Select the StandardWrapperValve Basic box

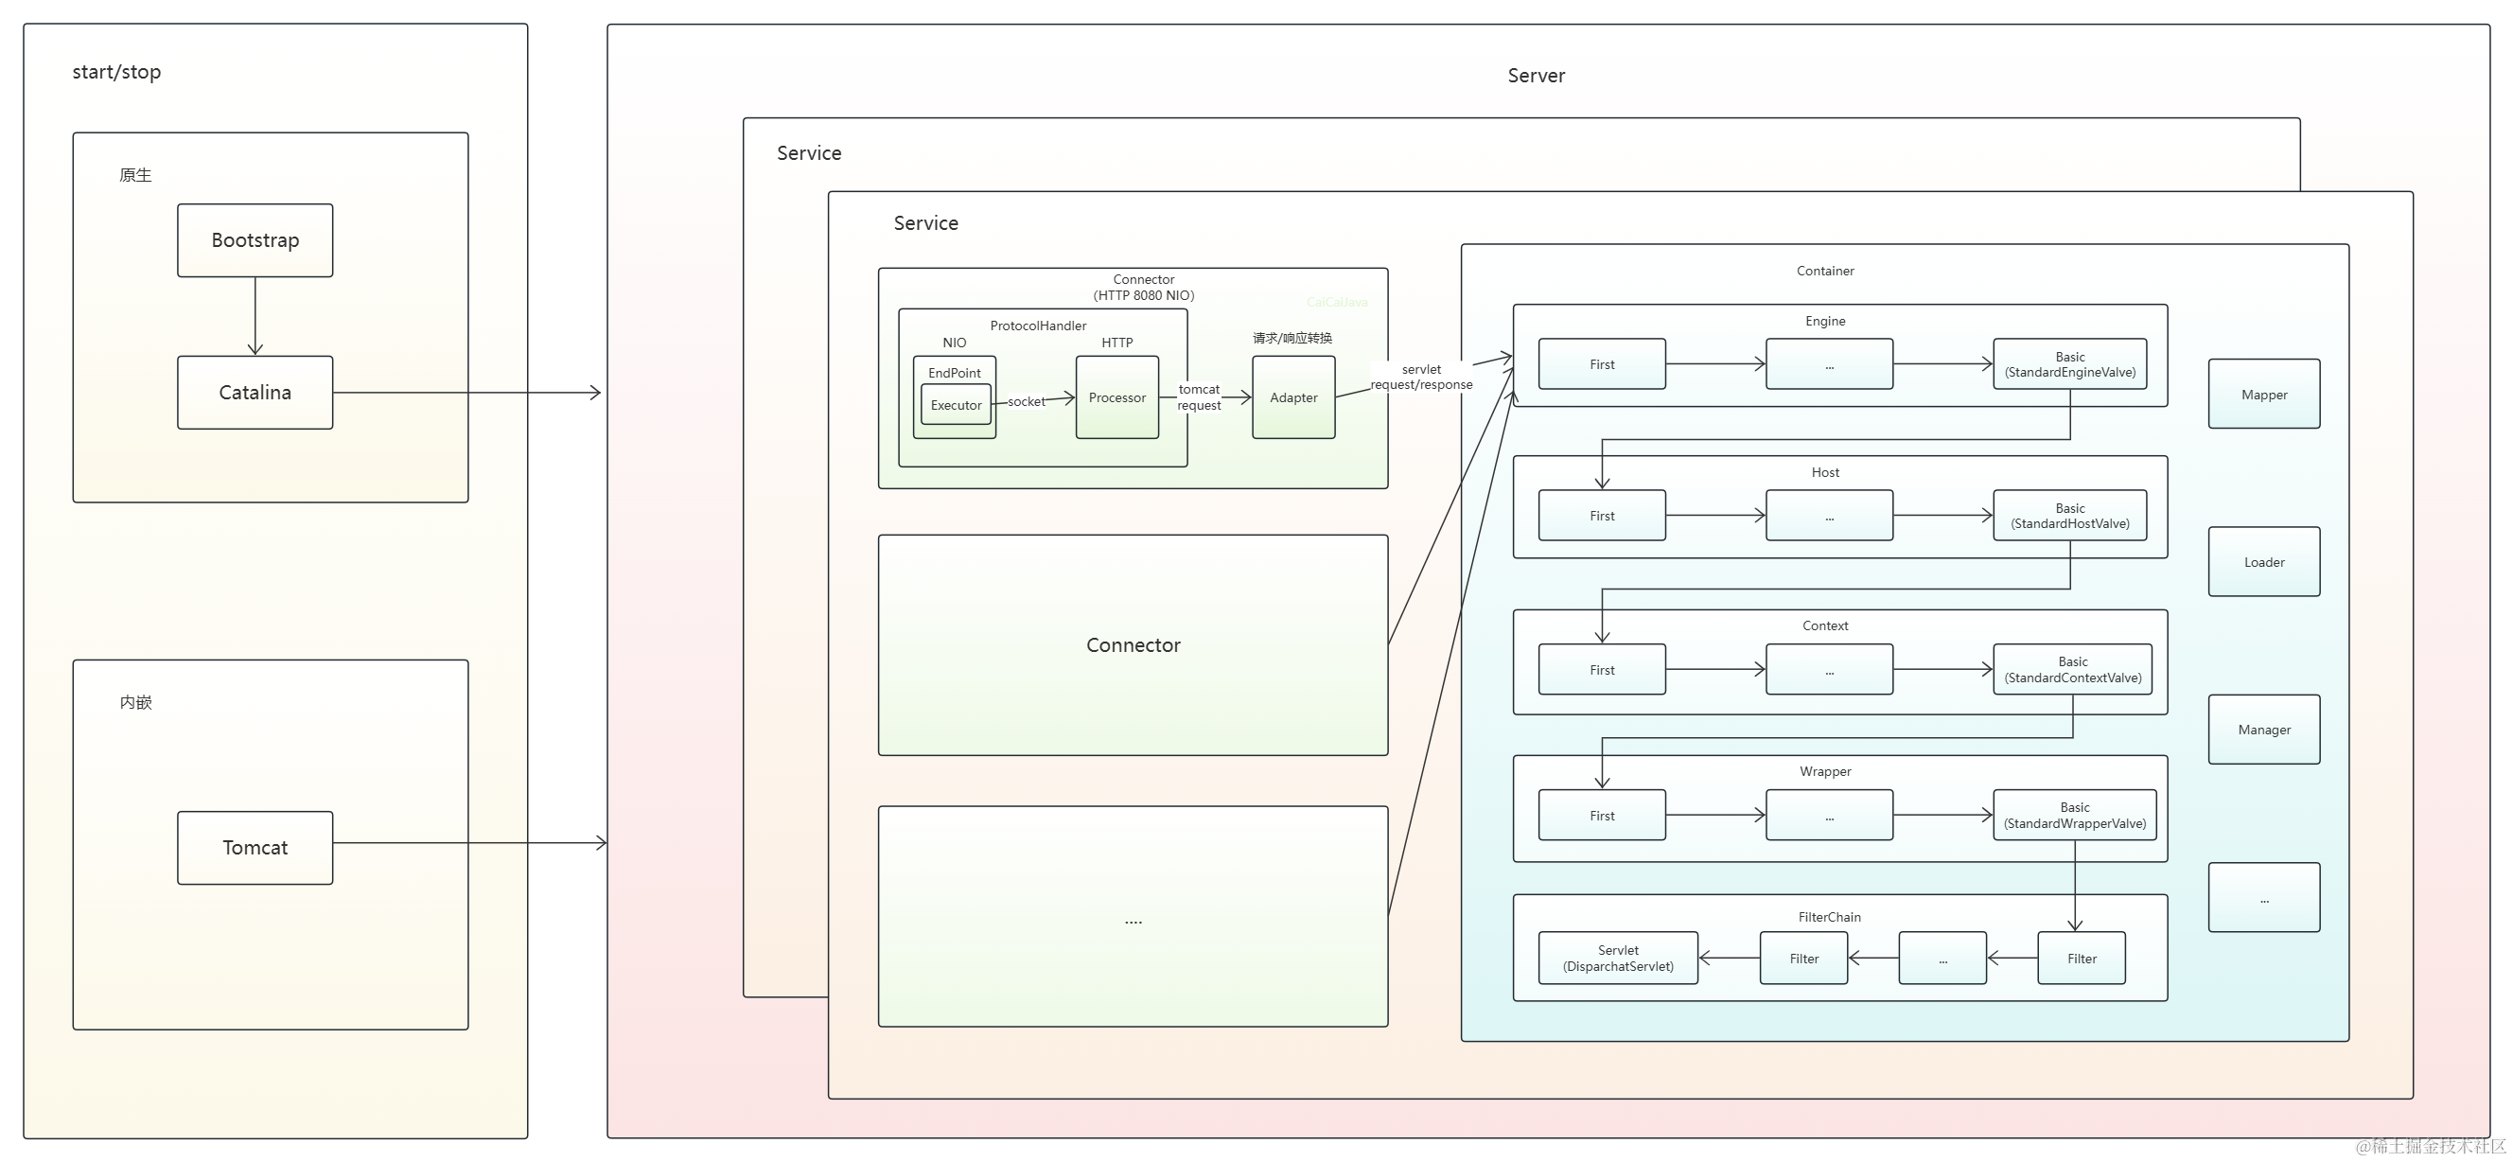(x=2074, y=815)
